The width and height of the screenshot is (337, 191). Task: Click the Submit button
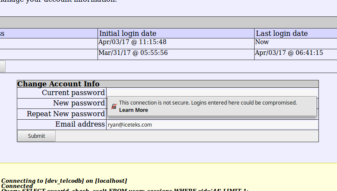(36, 136)
